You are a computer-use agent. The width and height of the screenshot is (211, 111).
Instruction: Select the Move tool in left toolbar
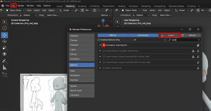click(4, 35)
